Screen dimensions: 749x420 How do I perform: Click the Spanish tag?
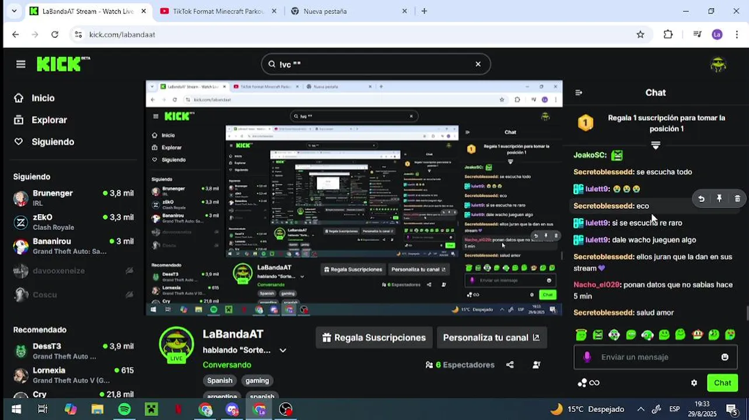(x=220, y=380)
